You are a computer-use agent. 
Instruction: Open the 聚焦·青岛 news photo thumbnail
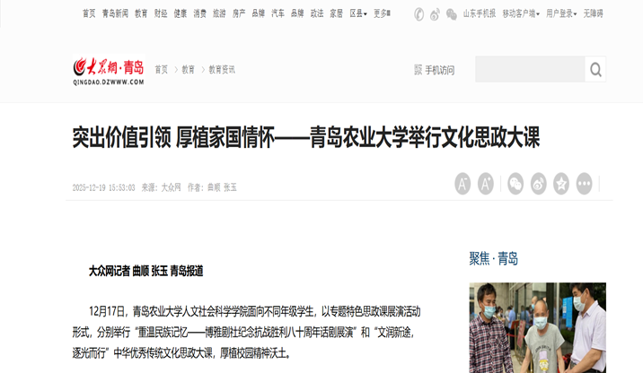(x=538, y=327)
